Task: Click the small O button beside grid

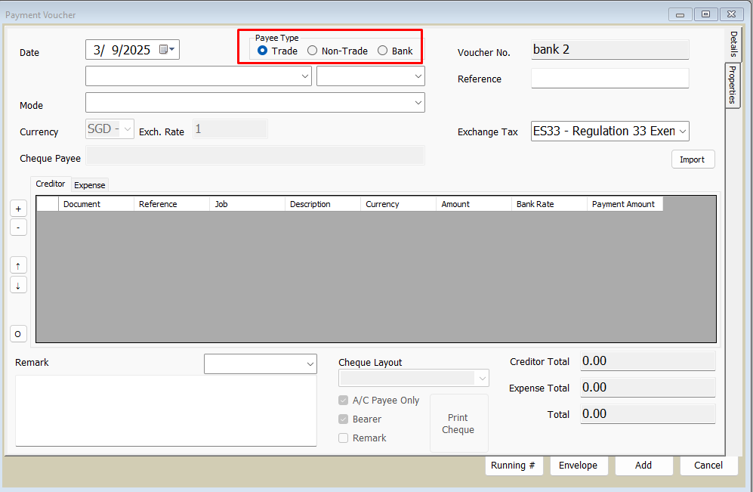Action: pos(18,333)
